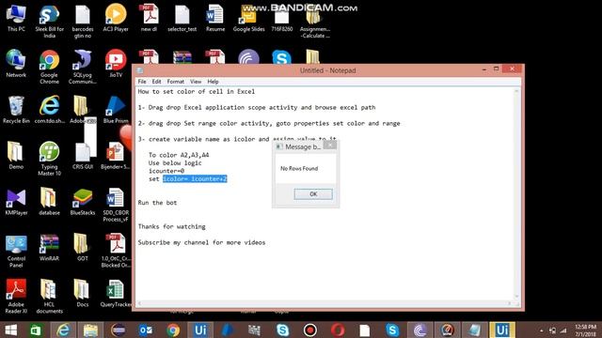This screenshot has width=602, height=338.
Task: Open Notepad Edit menu
Action: [x=156, y=82]
